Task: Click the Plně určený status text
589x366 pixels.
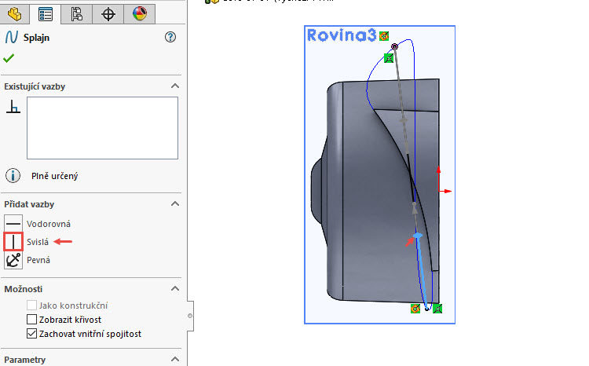Action: [x=55, y=176]
